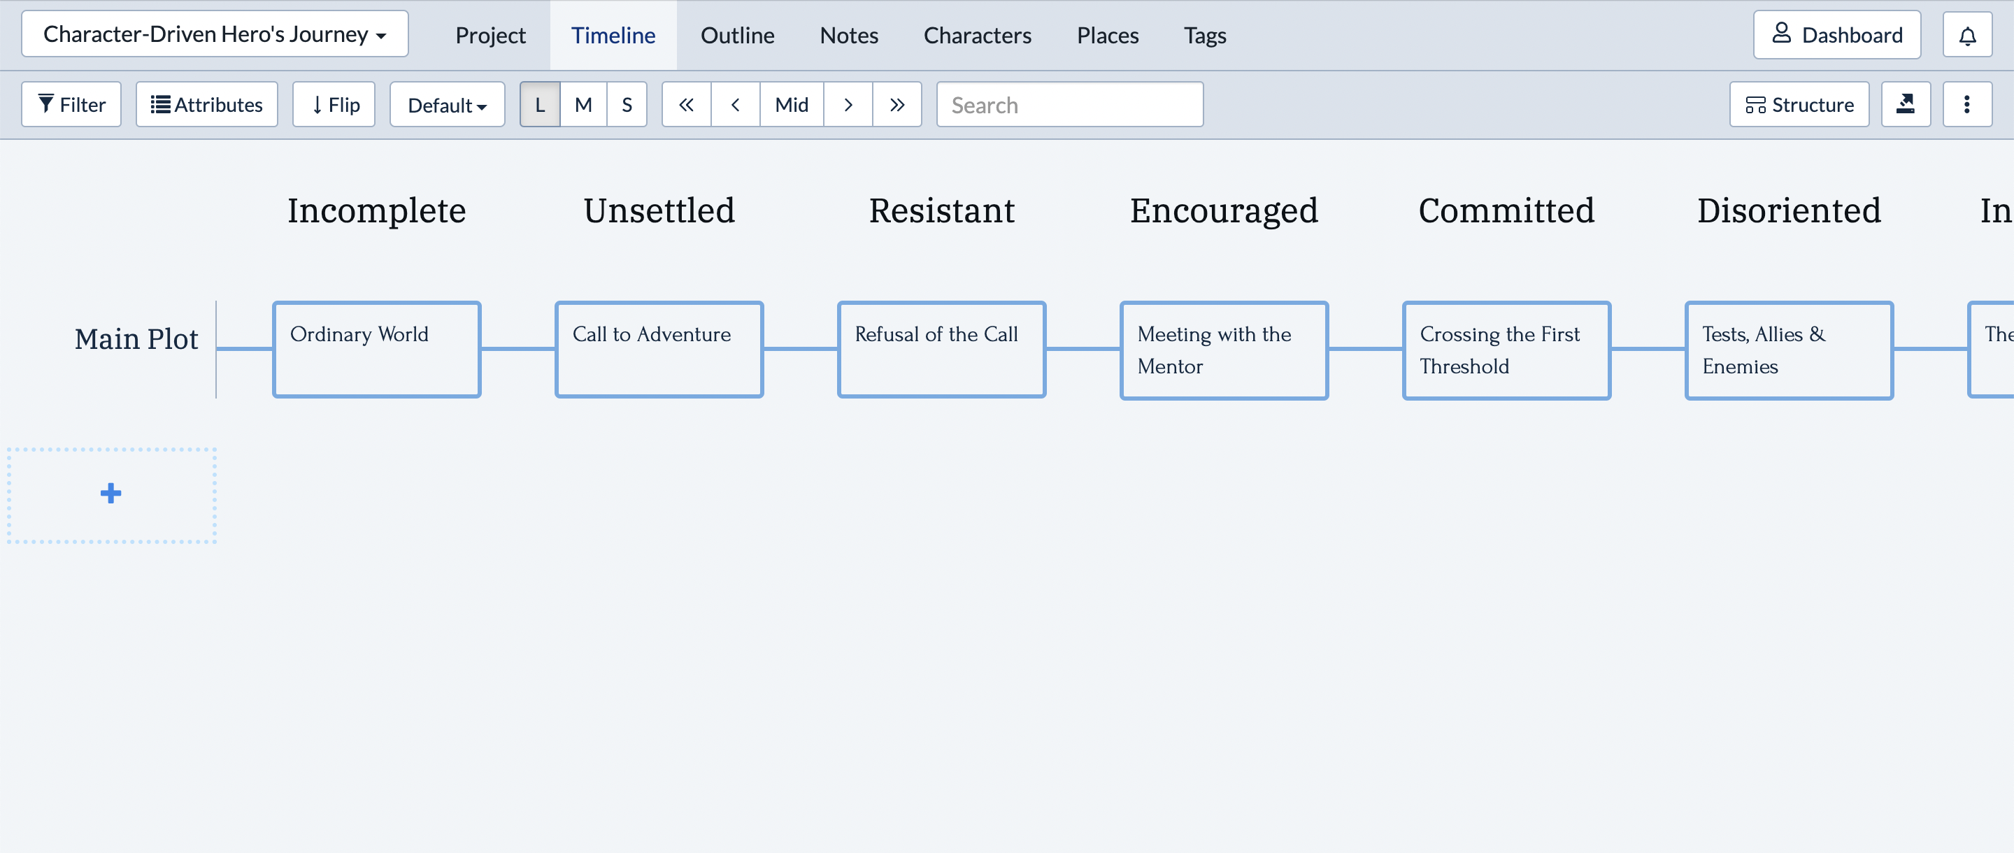The height and width of the screenshot is (853, 2014).
Task: Flip the timeline orientation
Action: [335, 105]
